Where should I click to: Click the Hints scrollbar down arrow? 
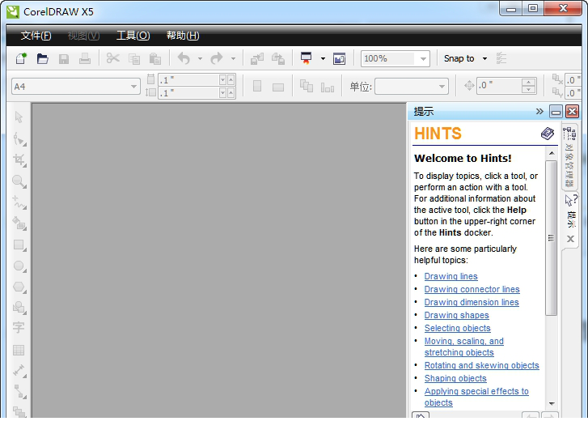[552, 403]
